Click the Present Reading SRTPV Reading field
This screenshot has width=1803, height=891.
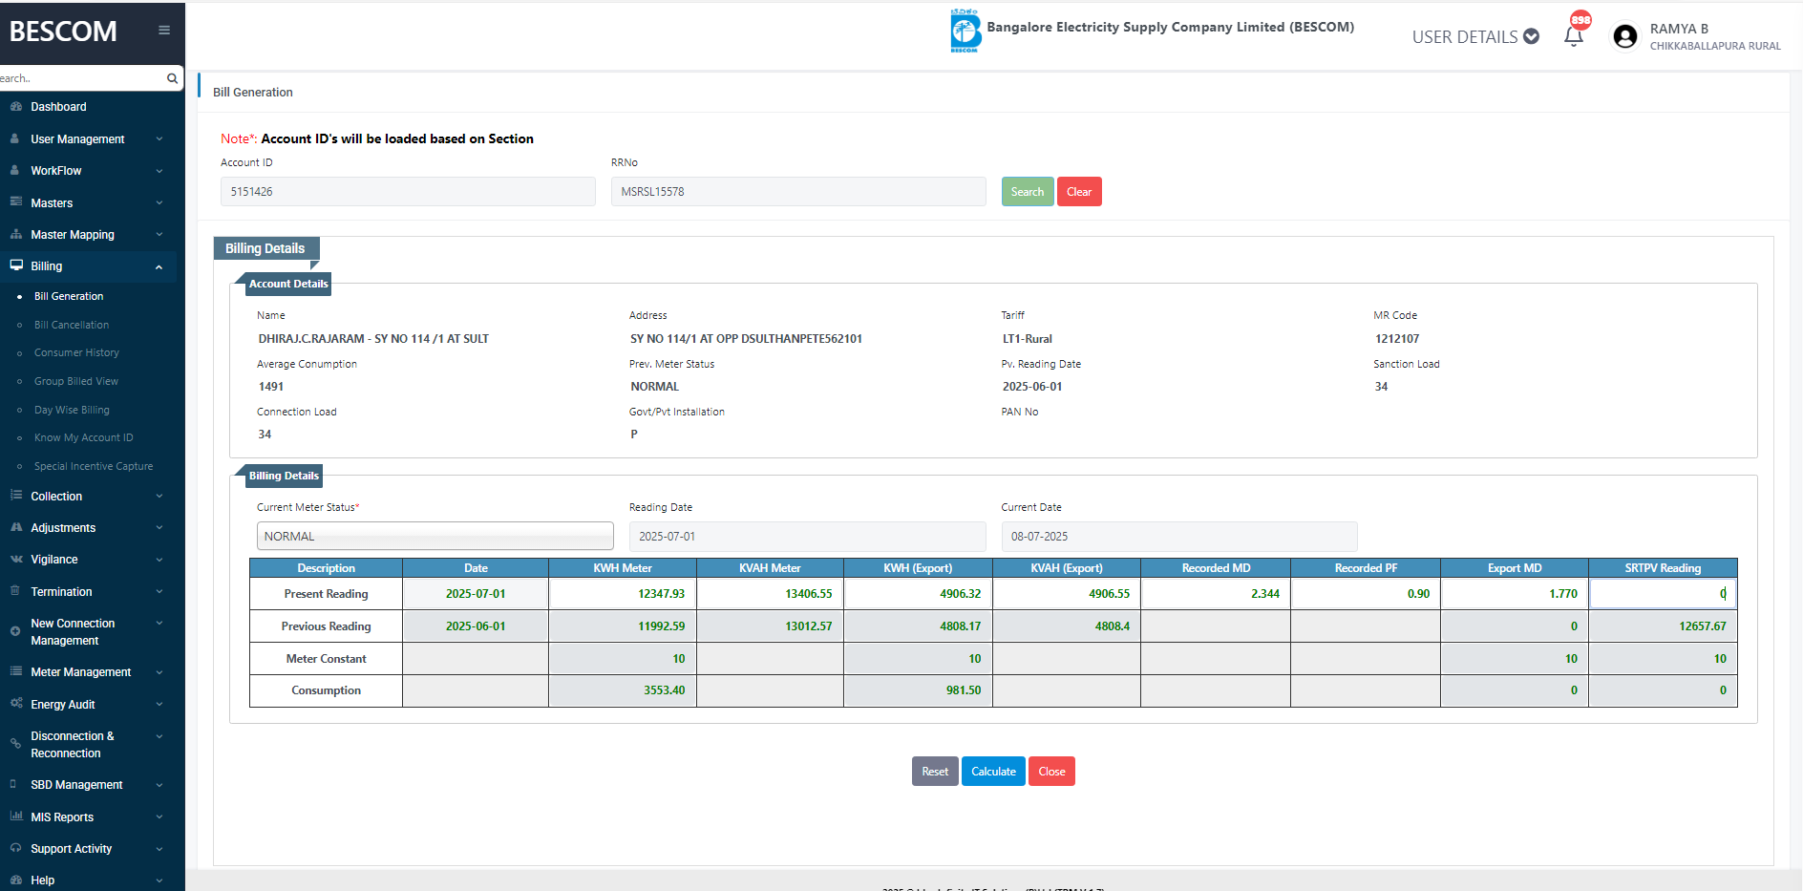pos(1663,593)
